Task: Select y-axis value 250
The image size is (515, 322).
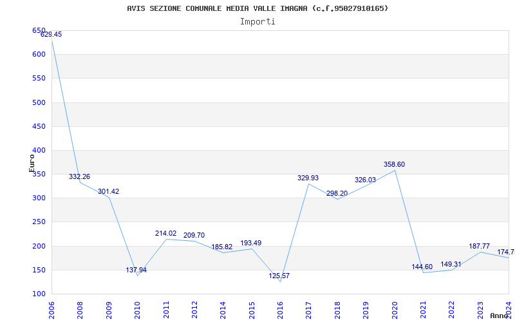Action: point(39,222)
